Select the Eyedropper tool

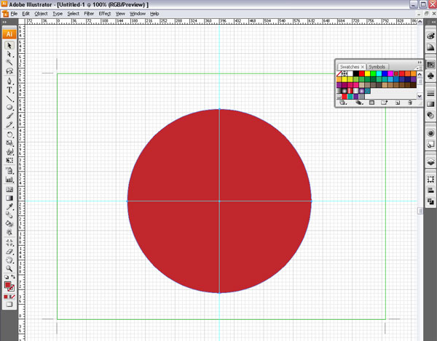click(9, 206)
